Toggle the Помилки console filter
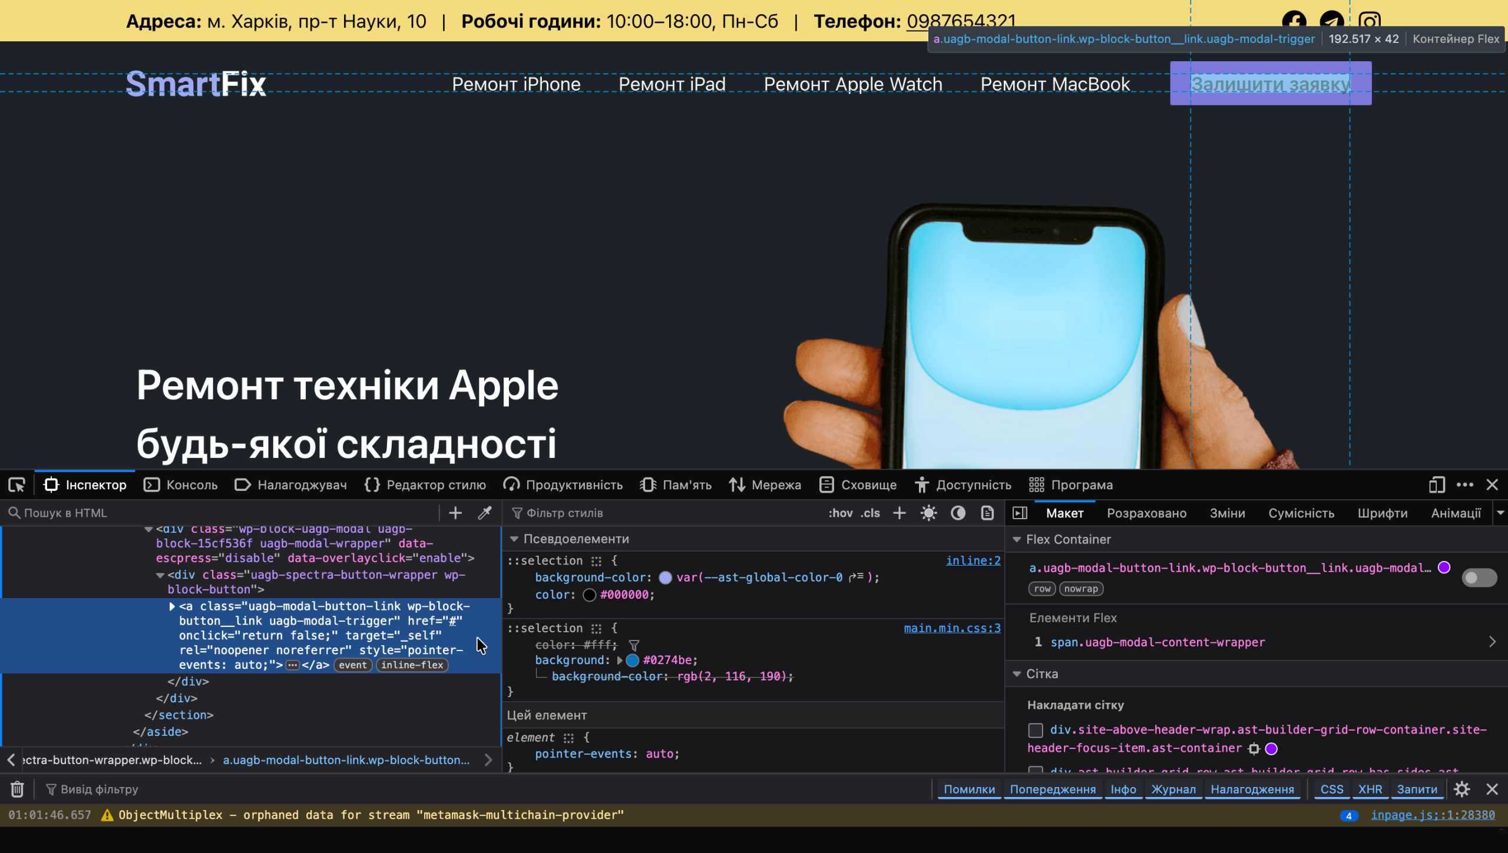Screen dimensions: 1508x853 point(969,789)
